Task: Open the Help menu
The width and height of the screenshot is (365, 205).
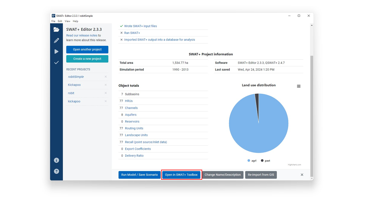Action: pyautogui.click(x=75, y=21)
